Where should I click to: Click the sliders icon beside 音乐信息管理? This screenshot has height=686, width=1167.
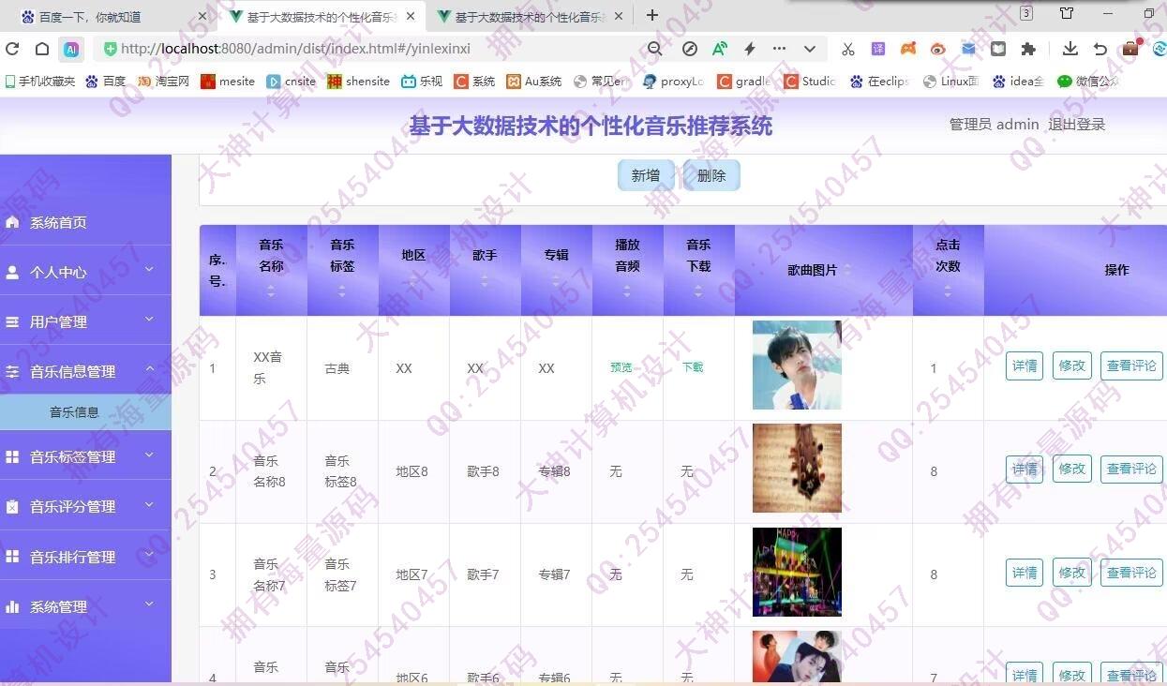[12, 371]
